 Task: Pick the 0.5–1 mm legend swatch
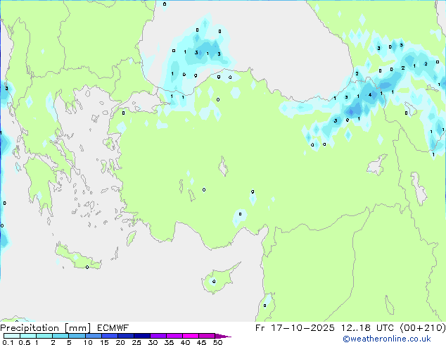[28, 336]
